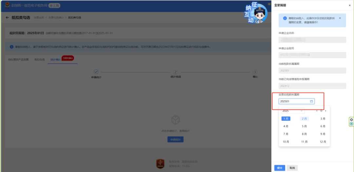Open the 征纳互动 assistant avatar
The width and height of the screenshot is (354, 172).
tap(257, 13)
